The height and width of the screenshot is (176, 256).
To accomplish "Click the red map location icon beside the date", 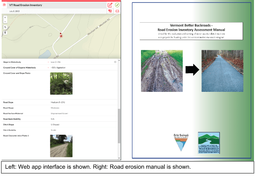I will (110, 11).
